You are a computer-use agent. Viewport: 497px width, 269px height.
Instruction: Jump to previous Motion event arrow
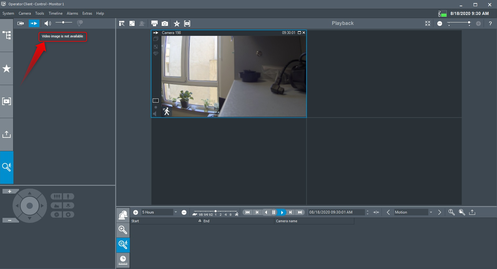click(388, 212)
